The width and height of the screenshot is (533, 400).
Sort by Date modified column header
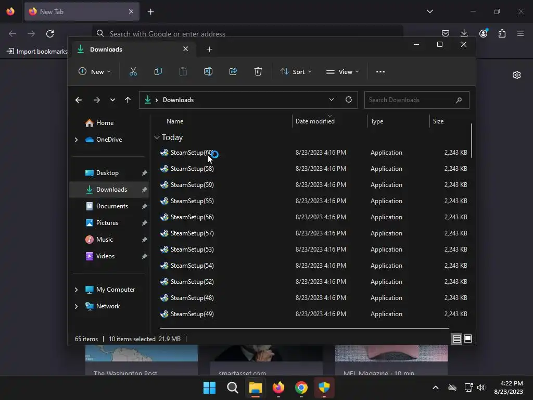point(315,121)
